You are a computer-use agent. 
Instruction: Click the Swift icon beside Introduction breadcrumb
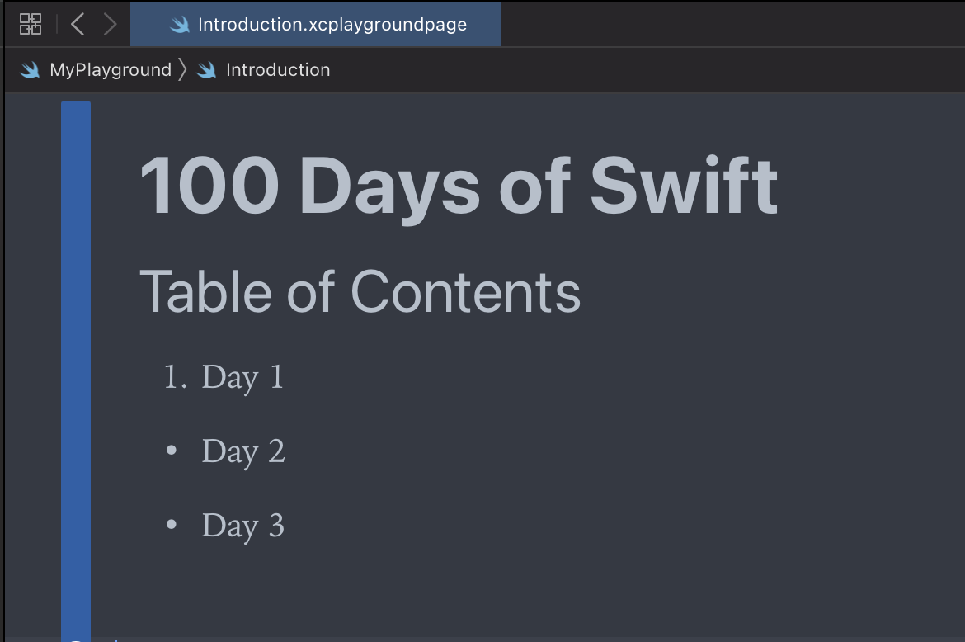pyautogui.click(x=206, y=70)
